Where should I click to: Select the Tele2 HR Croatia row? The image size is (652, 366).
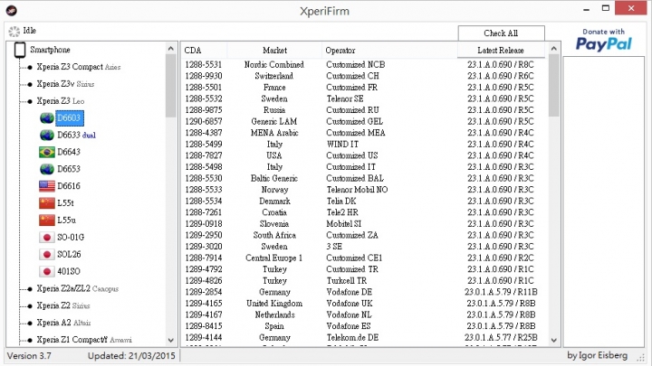coord(364,212)
